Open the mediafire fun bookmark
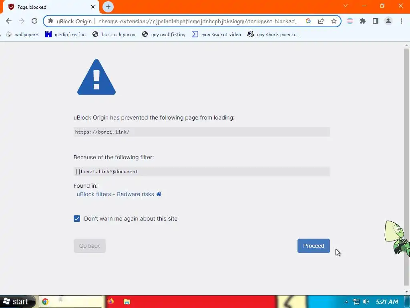 click(x=66, y=34)
